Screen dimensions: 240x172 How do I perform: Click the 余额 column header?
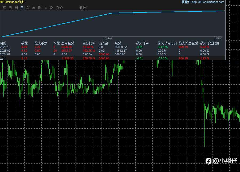click(118, 43)
